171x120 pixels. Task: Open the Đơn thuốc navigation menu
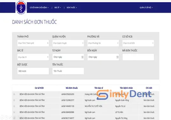point(72,8)
